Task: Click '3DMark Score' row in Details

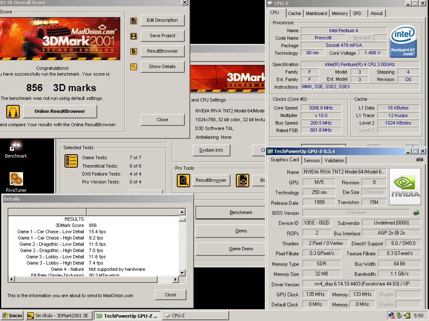Action: pyautogui.click(x=93, y=225)
